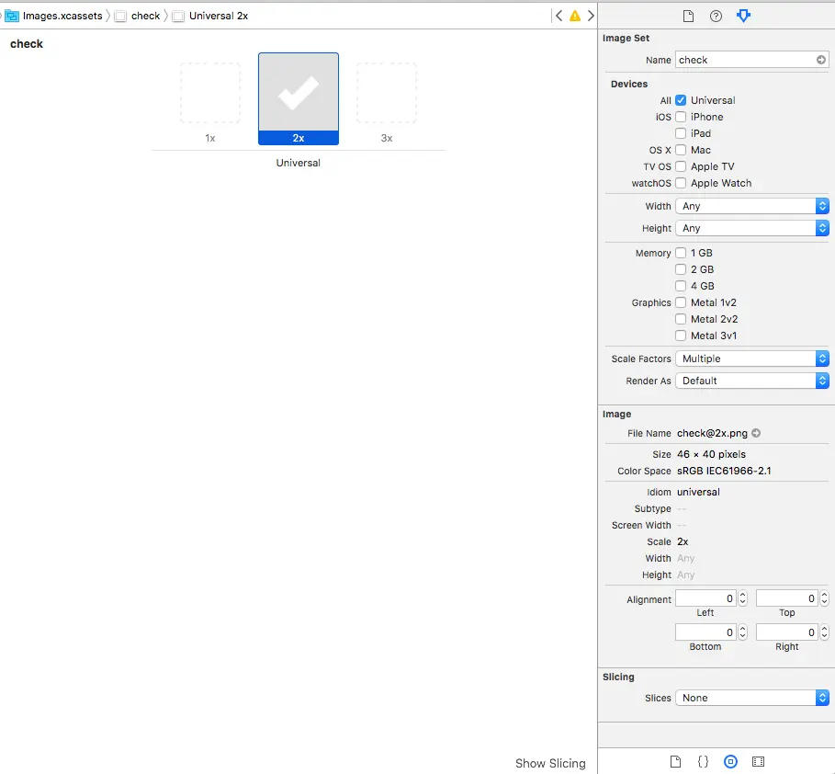The height and width of the screenshot is (774, 835).
Task: Enable the Mac checkbox
Action: [681, 150]
